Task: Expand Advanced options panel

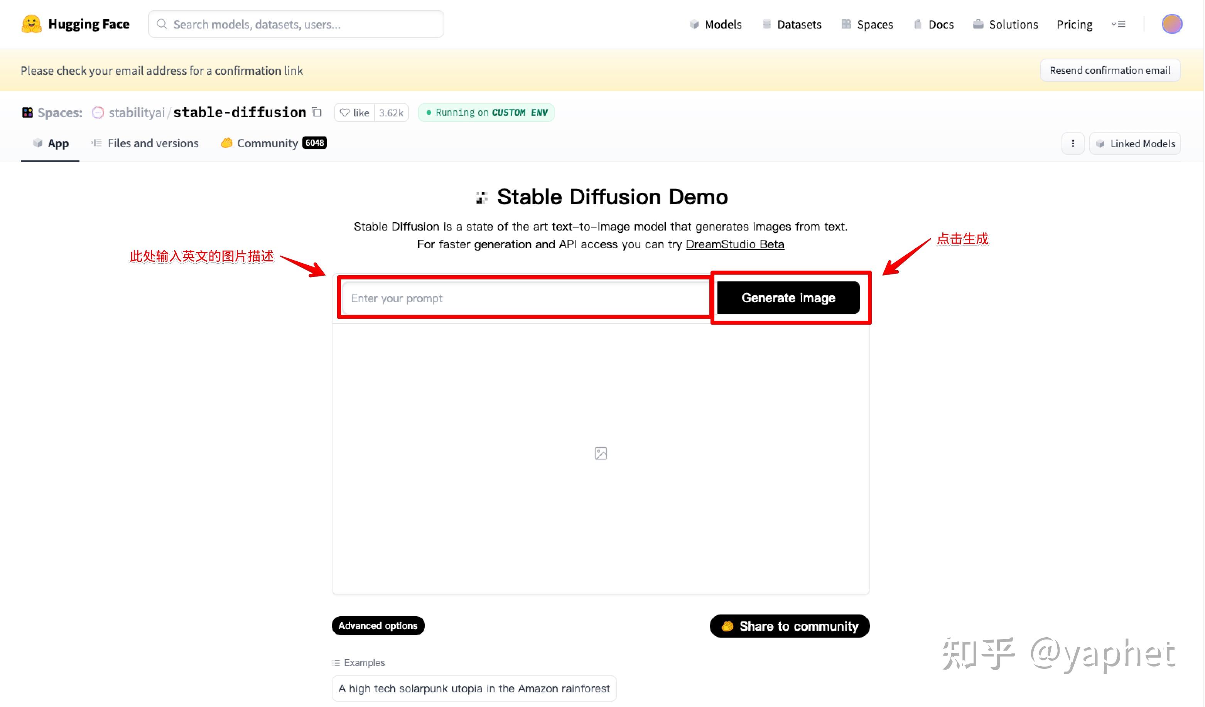Action: point(378,625)
